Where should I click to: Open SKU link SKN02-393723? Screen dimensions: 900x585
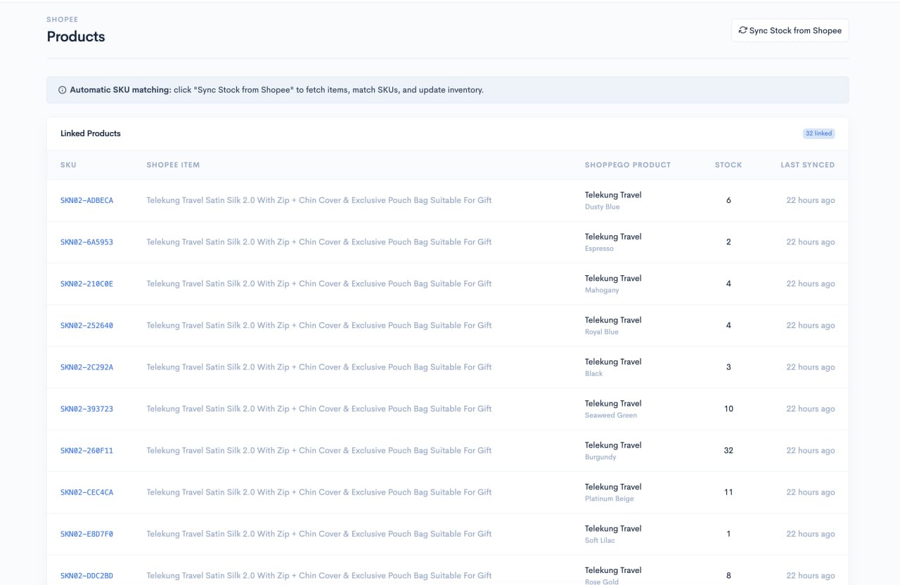point(86,409)
